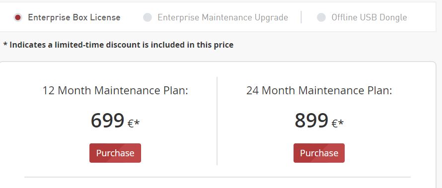Open the Offline USB Dongle label

point(369,17)
